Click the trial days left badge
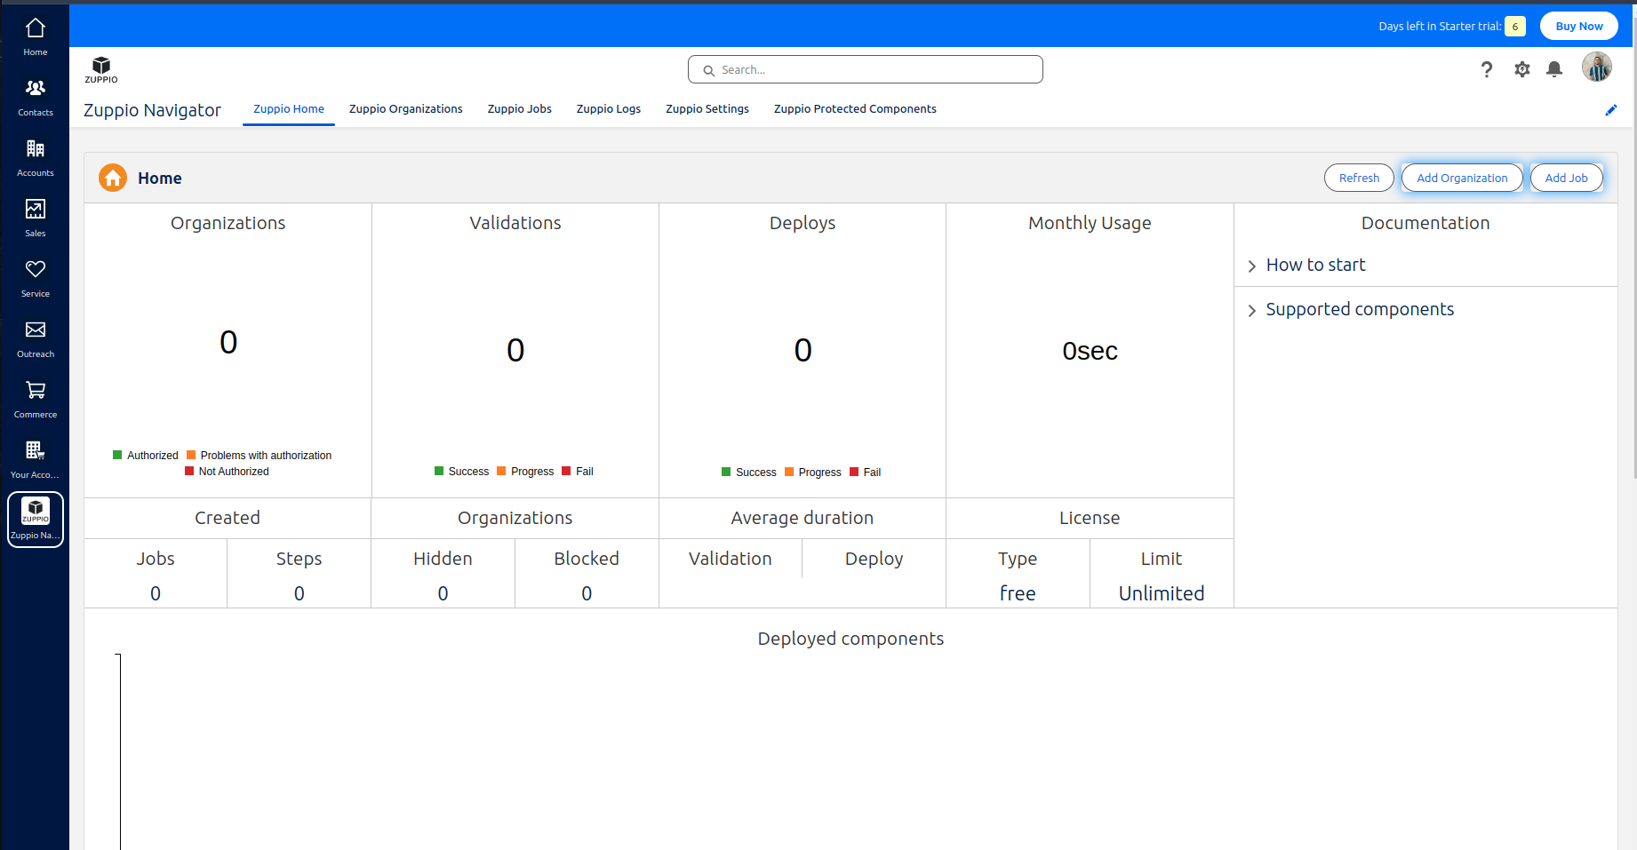Screen dimensions: 1637x850 [1515, 27]
